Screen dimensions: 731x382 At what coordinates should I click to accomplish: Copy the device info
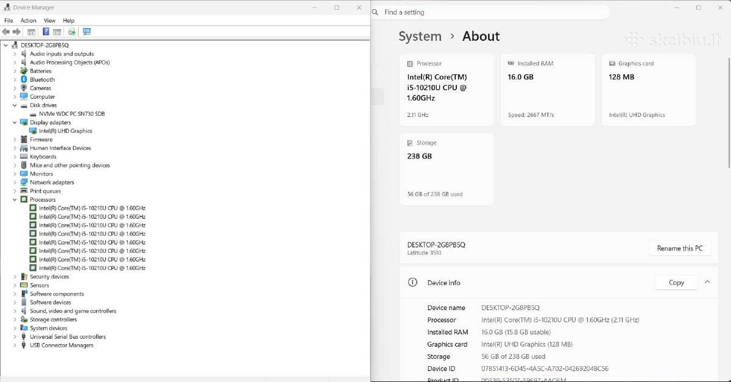(676, 283)
